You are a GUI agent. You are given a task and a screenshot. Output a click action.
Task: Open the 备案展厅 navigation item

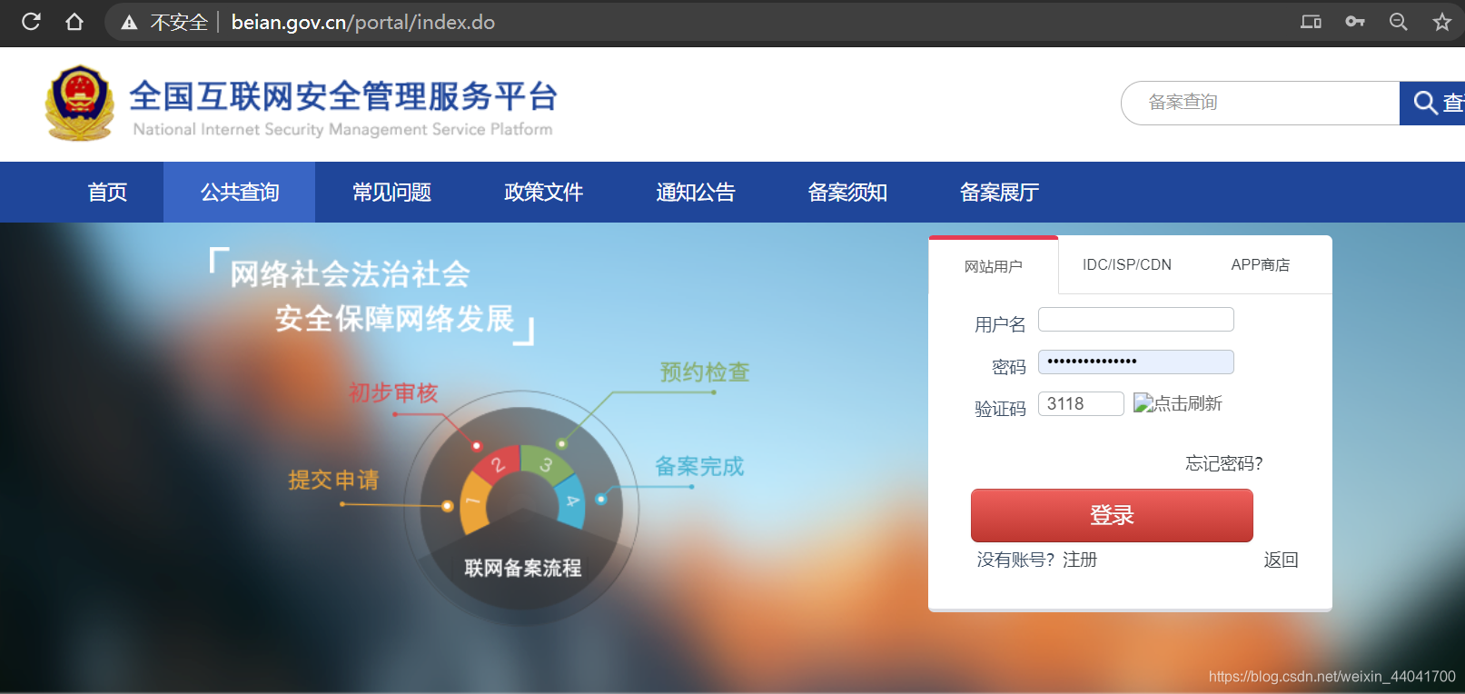(999, 193)
